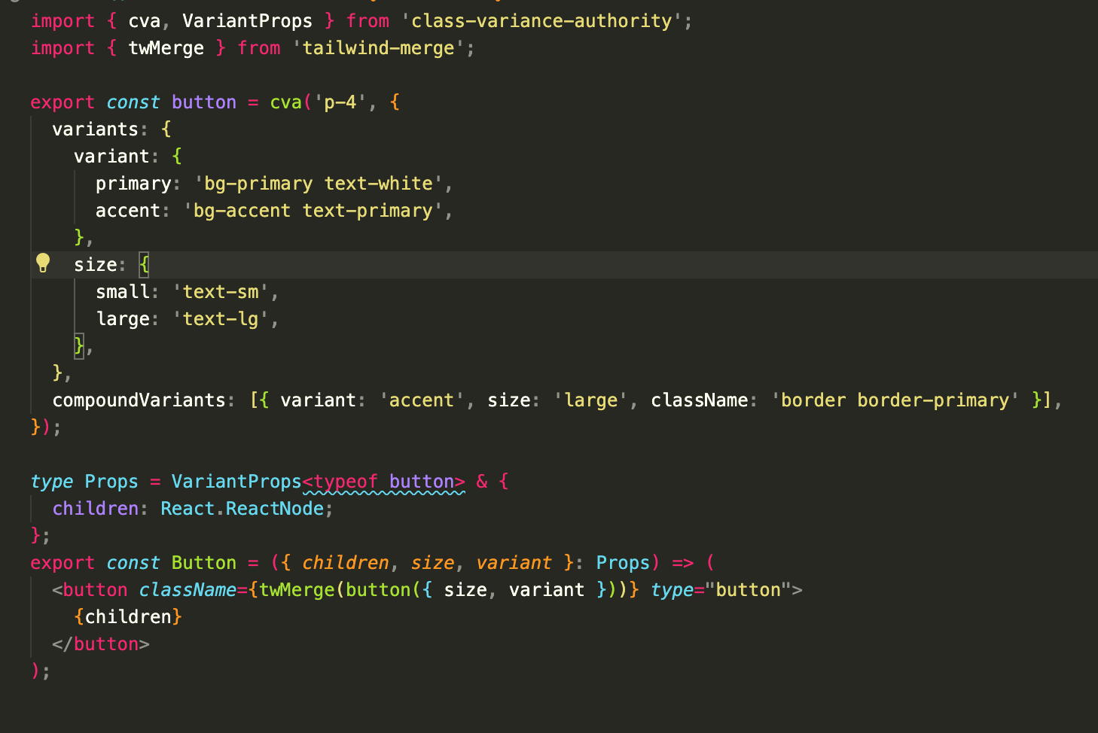The height and width of the screenshot is (733, 1098).
Task: Select the twMerge import name
Action: (166, 47)
